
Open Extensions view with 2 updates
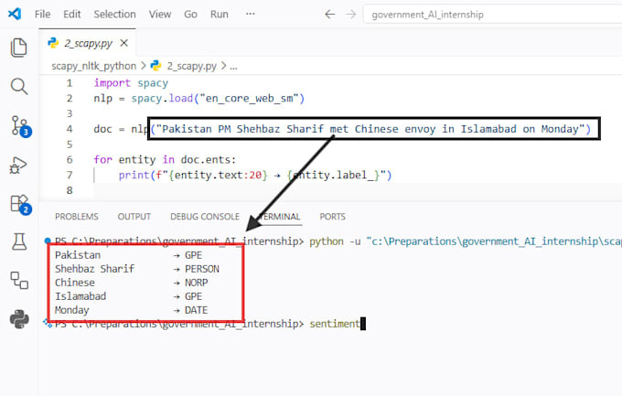tap(20, 204)
